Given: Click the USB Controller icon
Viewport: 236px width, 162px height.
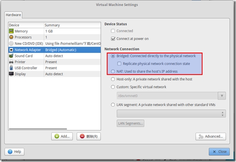Looking at the screenshot, I should point(11,68).
